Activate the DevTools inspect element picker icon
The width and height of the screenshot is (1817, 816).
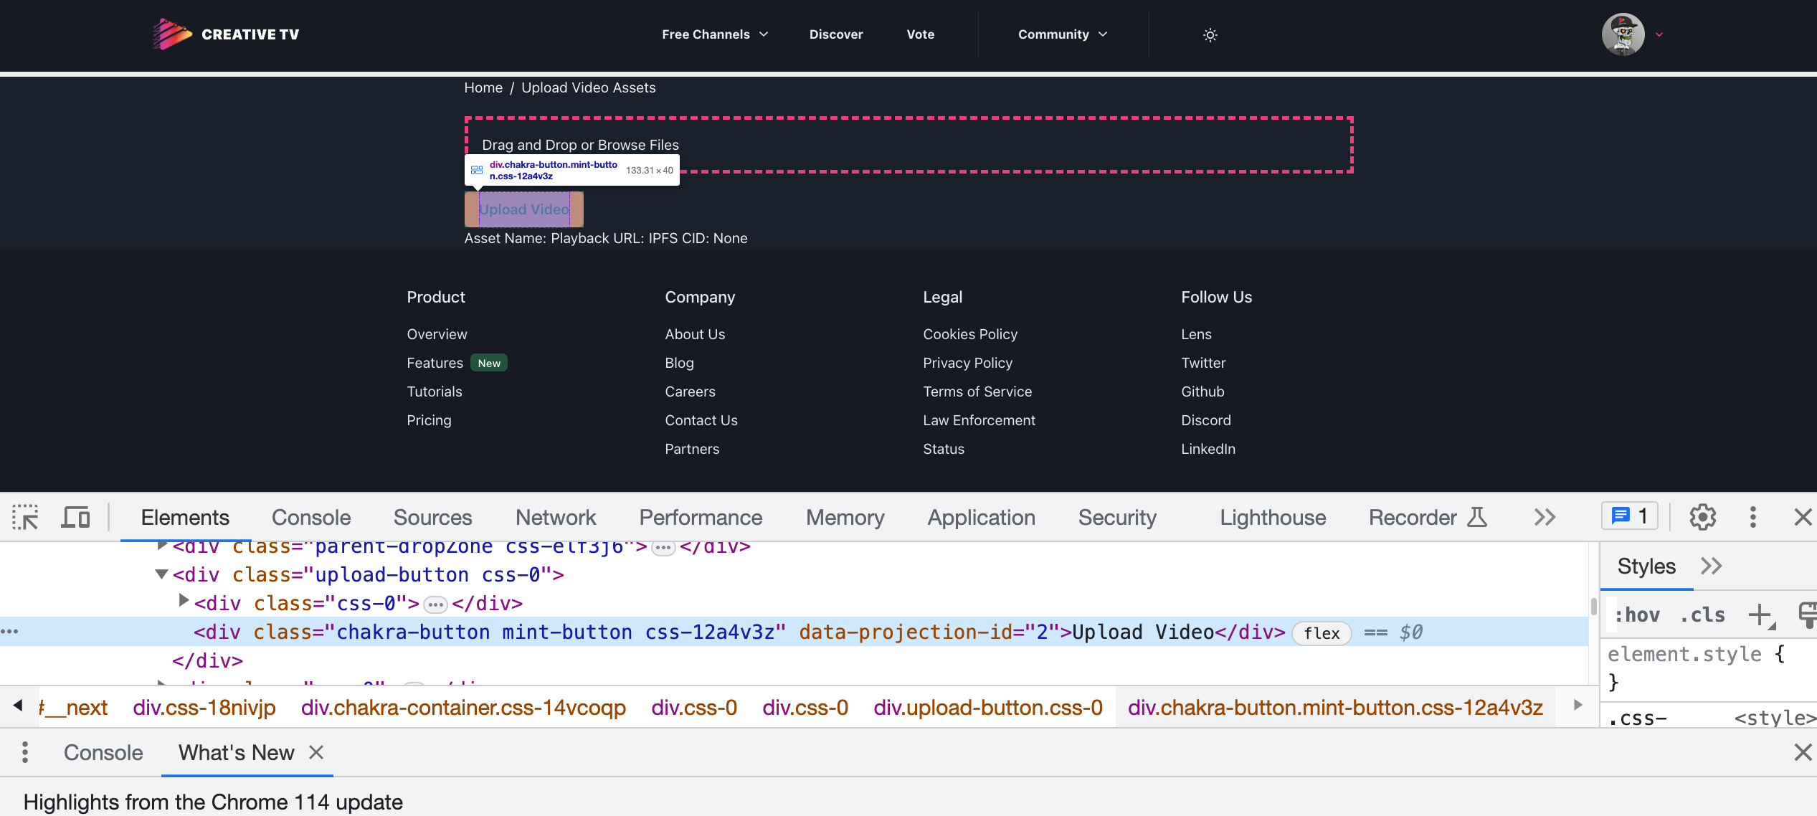pyautogui.click(x=25, y=517)
